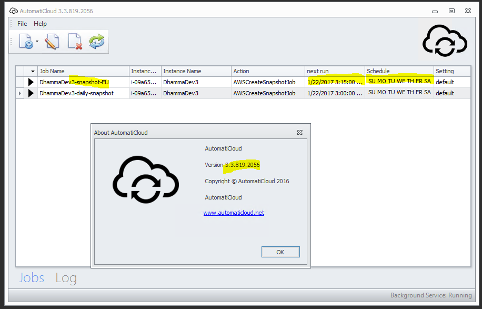This screenshot has height=309, width=482.
Task: Sort by Instance Name column header
Action: 196,71
